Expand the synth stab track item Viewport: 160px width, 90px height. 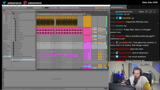[x=14, y=26]
